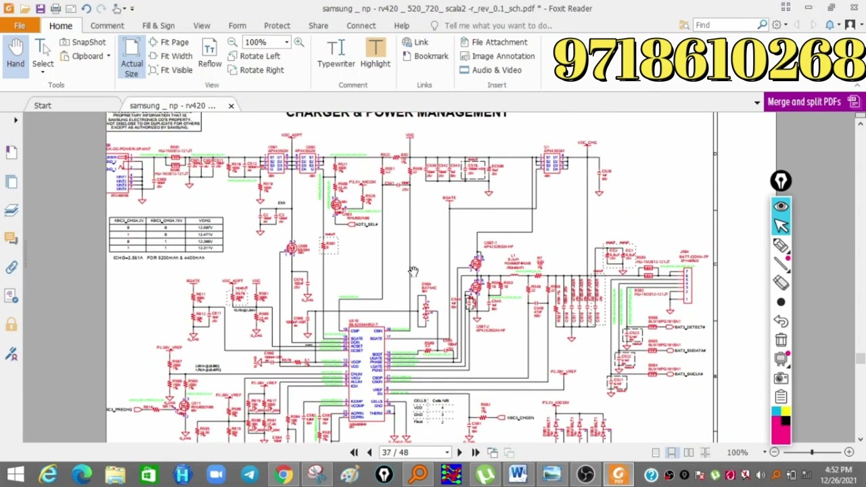Insert an Image Annotation
Image resolution: width=866 pixels, height=487 pixels.
[x=497, y=56]
